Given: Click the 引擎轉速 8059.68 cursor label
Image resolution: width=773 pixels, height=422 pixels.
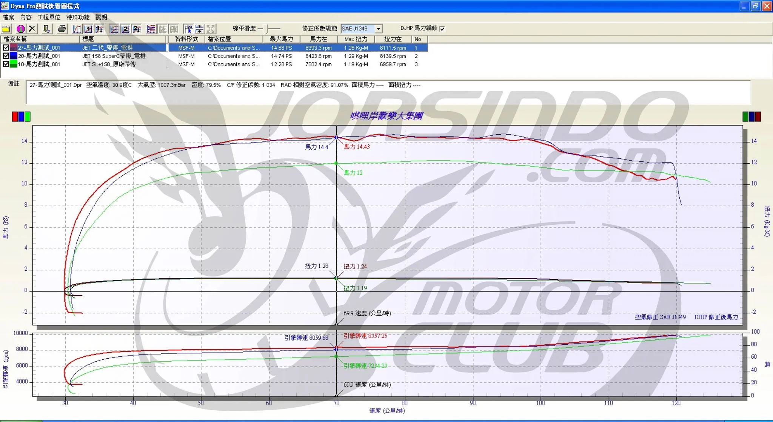Looking at the screenshot, I should pyautogui.click(x=306, y=338).
